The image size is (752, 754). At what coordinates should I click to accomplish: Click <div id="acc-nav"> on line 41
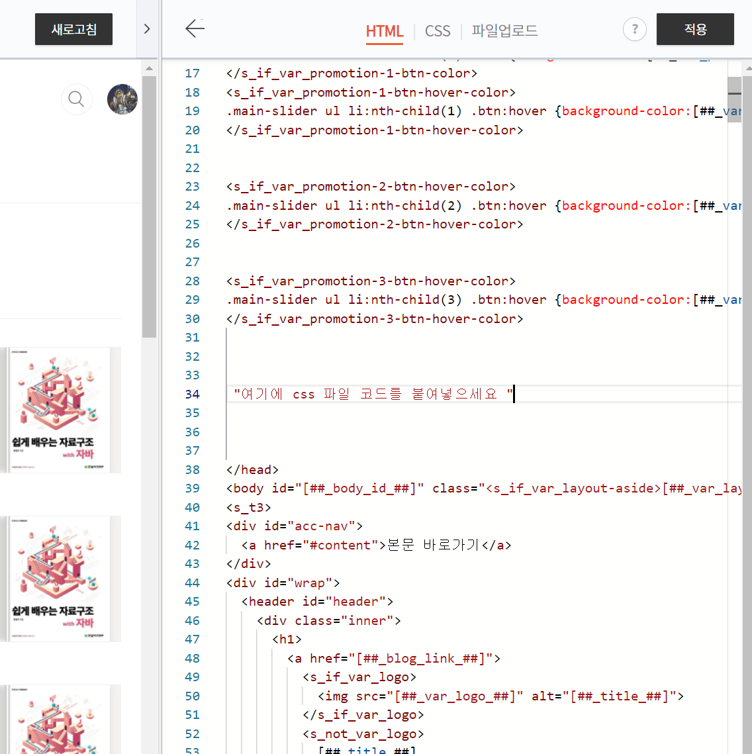pyautogui.click(x=295, y=526)
